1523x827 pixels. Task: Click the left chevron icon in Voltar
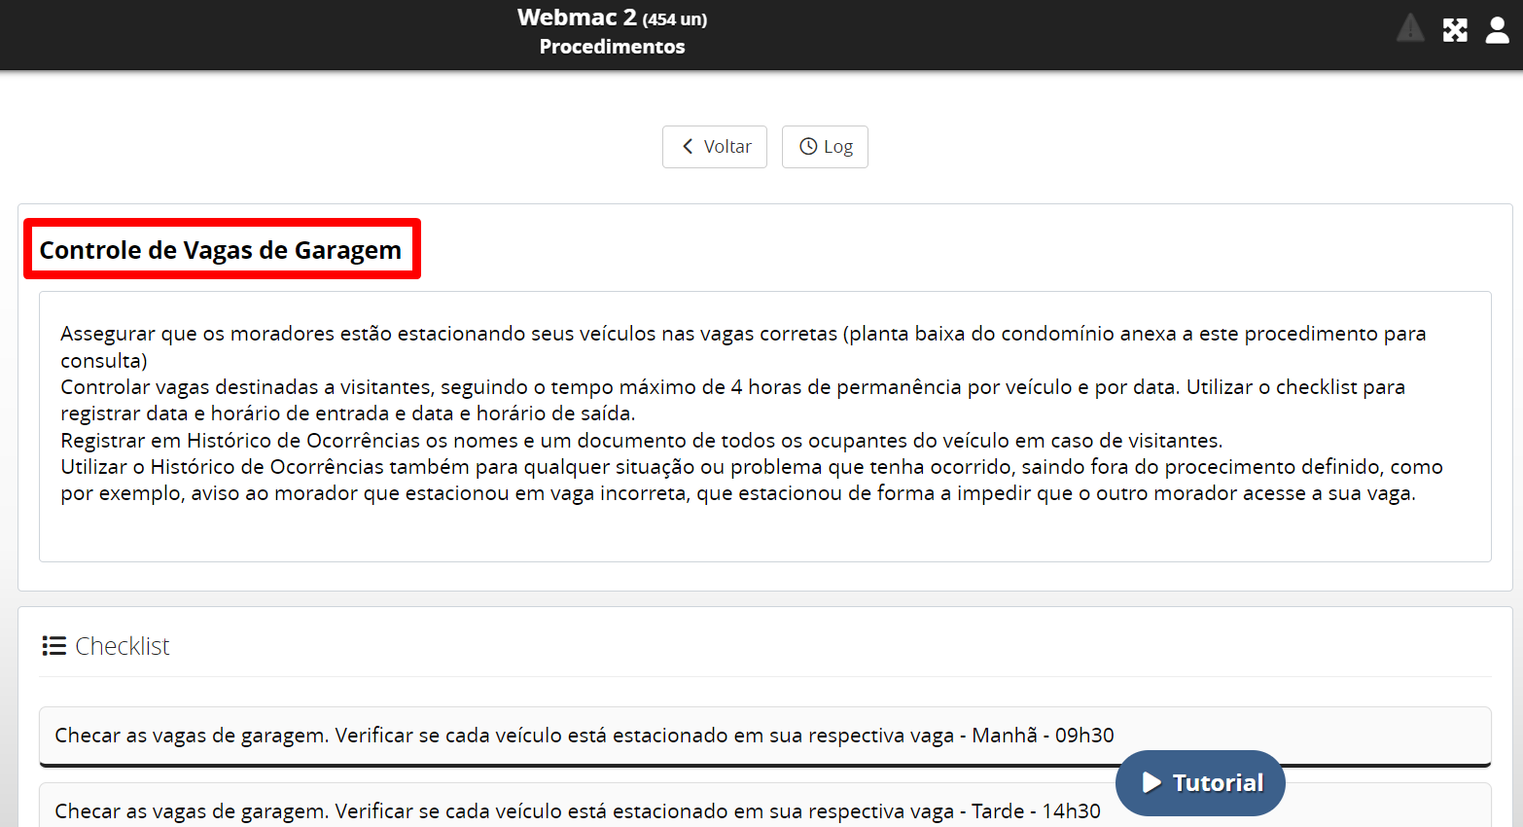point(688,147)
